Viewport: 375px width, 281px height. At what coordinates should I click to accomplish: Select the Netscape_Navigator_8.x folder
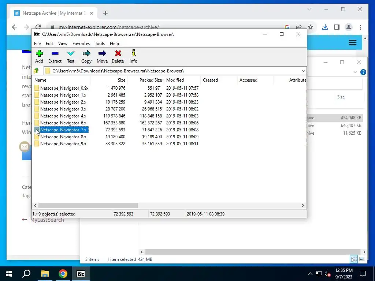pos(63,137)
